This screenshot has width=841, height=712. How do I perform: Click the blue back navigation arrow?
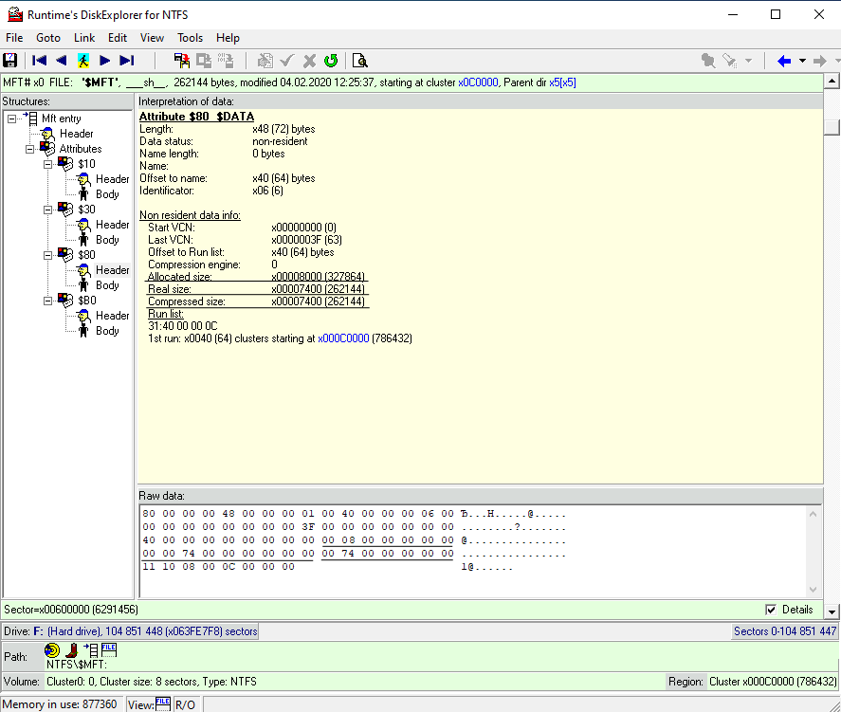click(783, 61)
